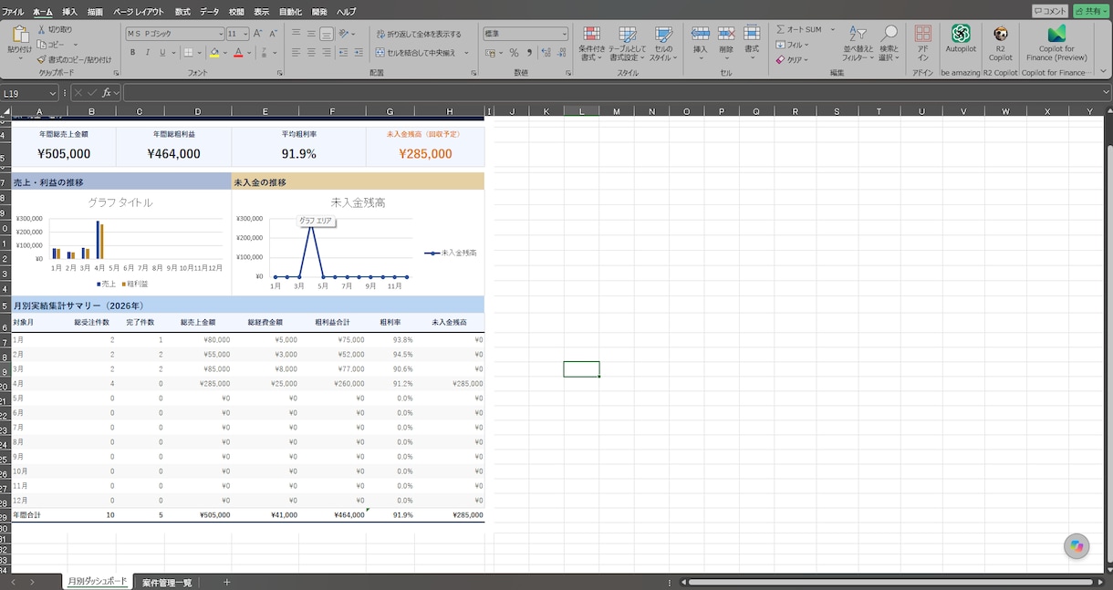Add a new sheet with the plus button

click(x=227, y=582)
